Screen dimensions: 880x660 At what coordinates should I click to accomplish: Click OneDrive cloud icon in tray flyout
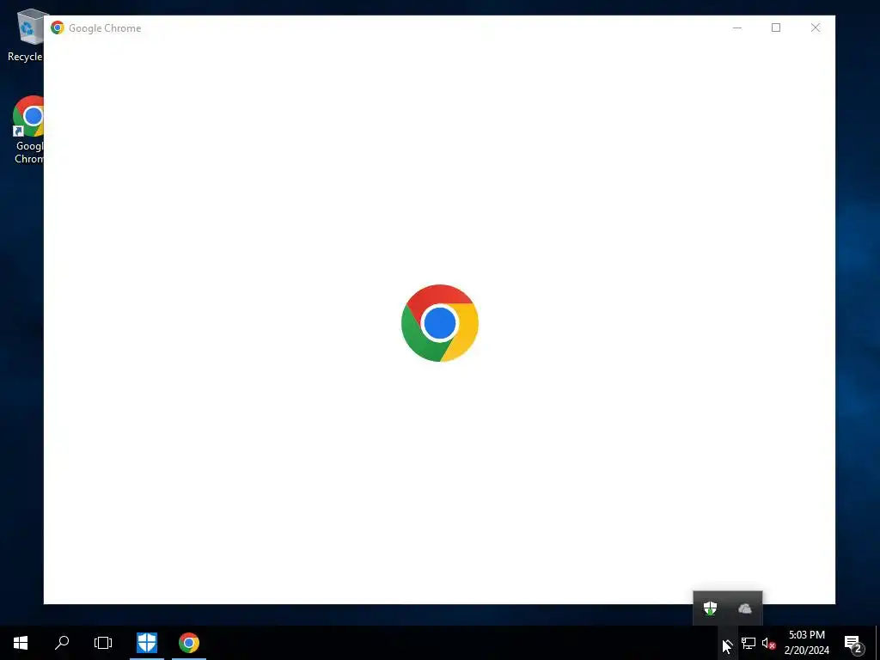click(745, 608)
